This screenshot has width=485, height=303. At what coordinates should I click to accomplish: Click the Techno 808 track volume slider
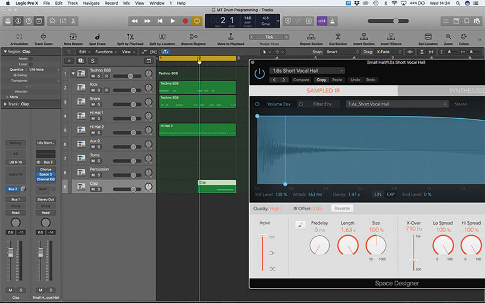pos(127,76)
